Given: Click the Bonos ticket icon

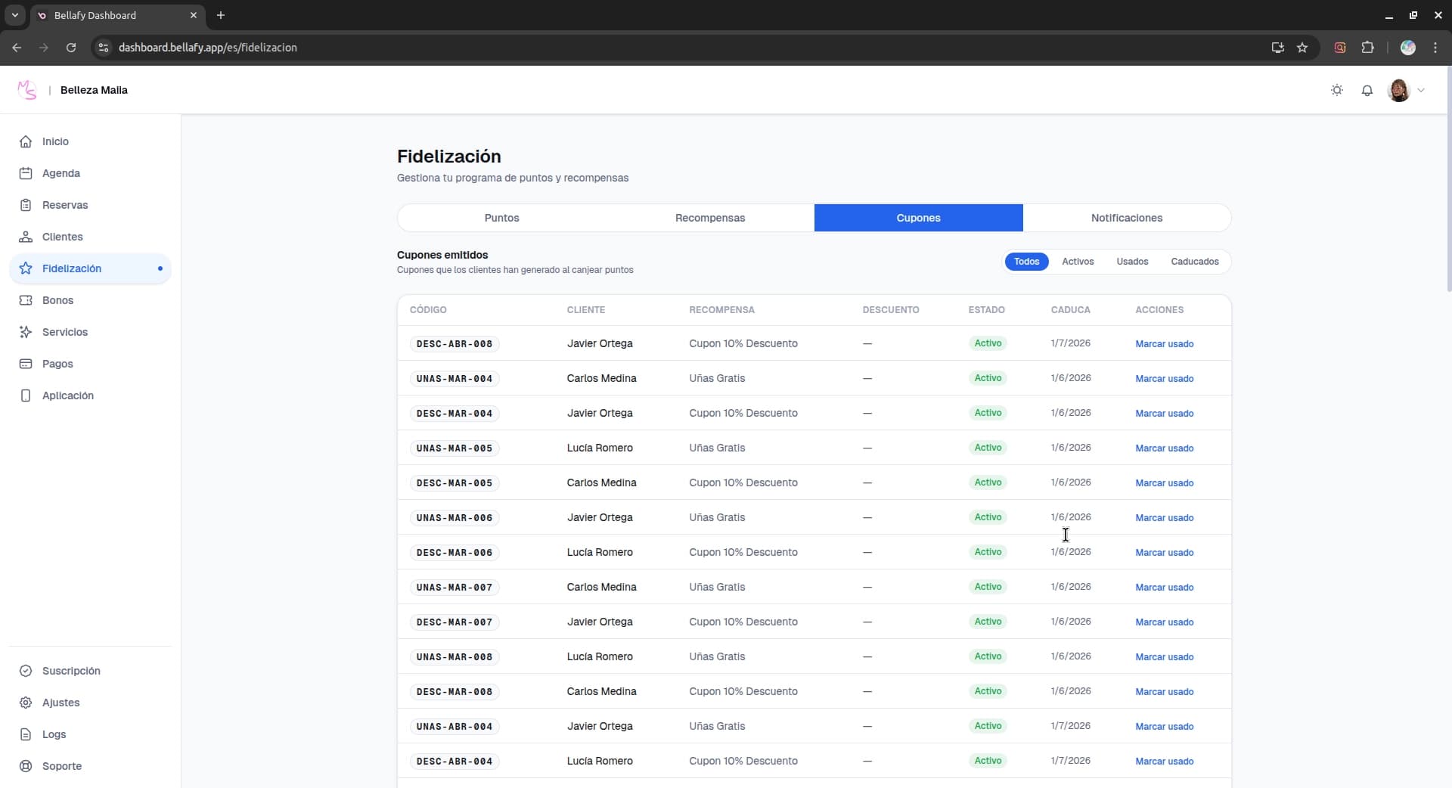Looking at the screenshot, I should click(x=26, y=300).
